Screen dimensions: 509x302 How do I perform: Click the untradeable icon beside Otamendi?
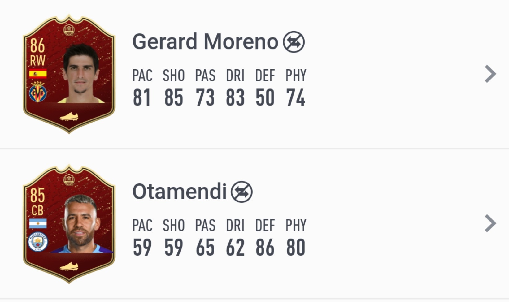[241, 192]
